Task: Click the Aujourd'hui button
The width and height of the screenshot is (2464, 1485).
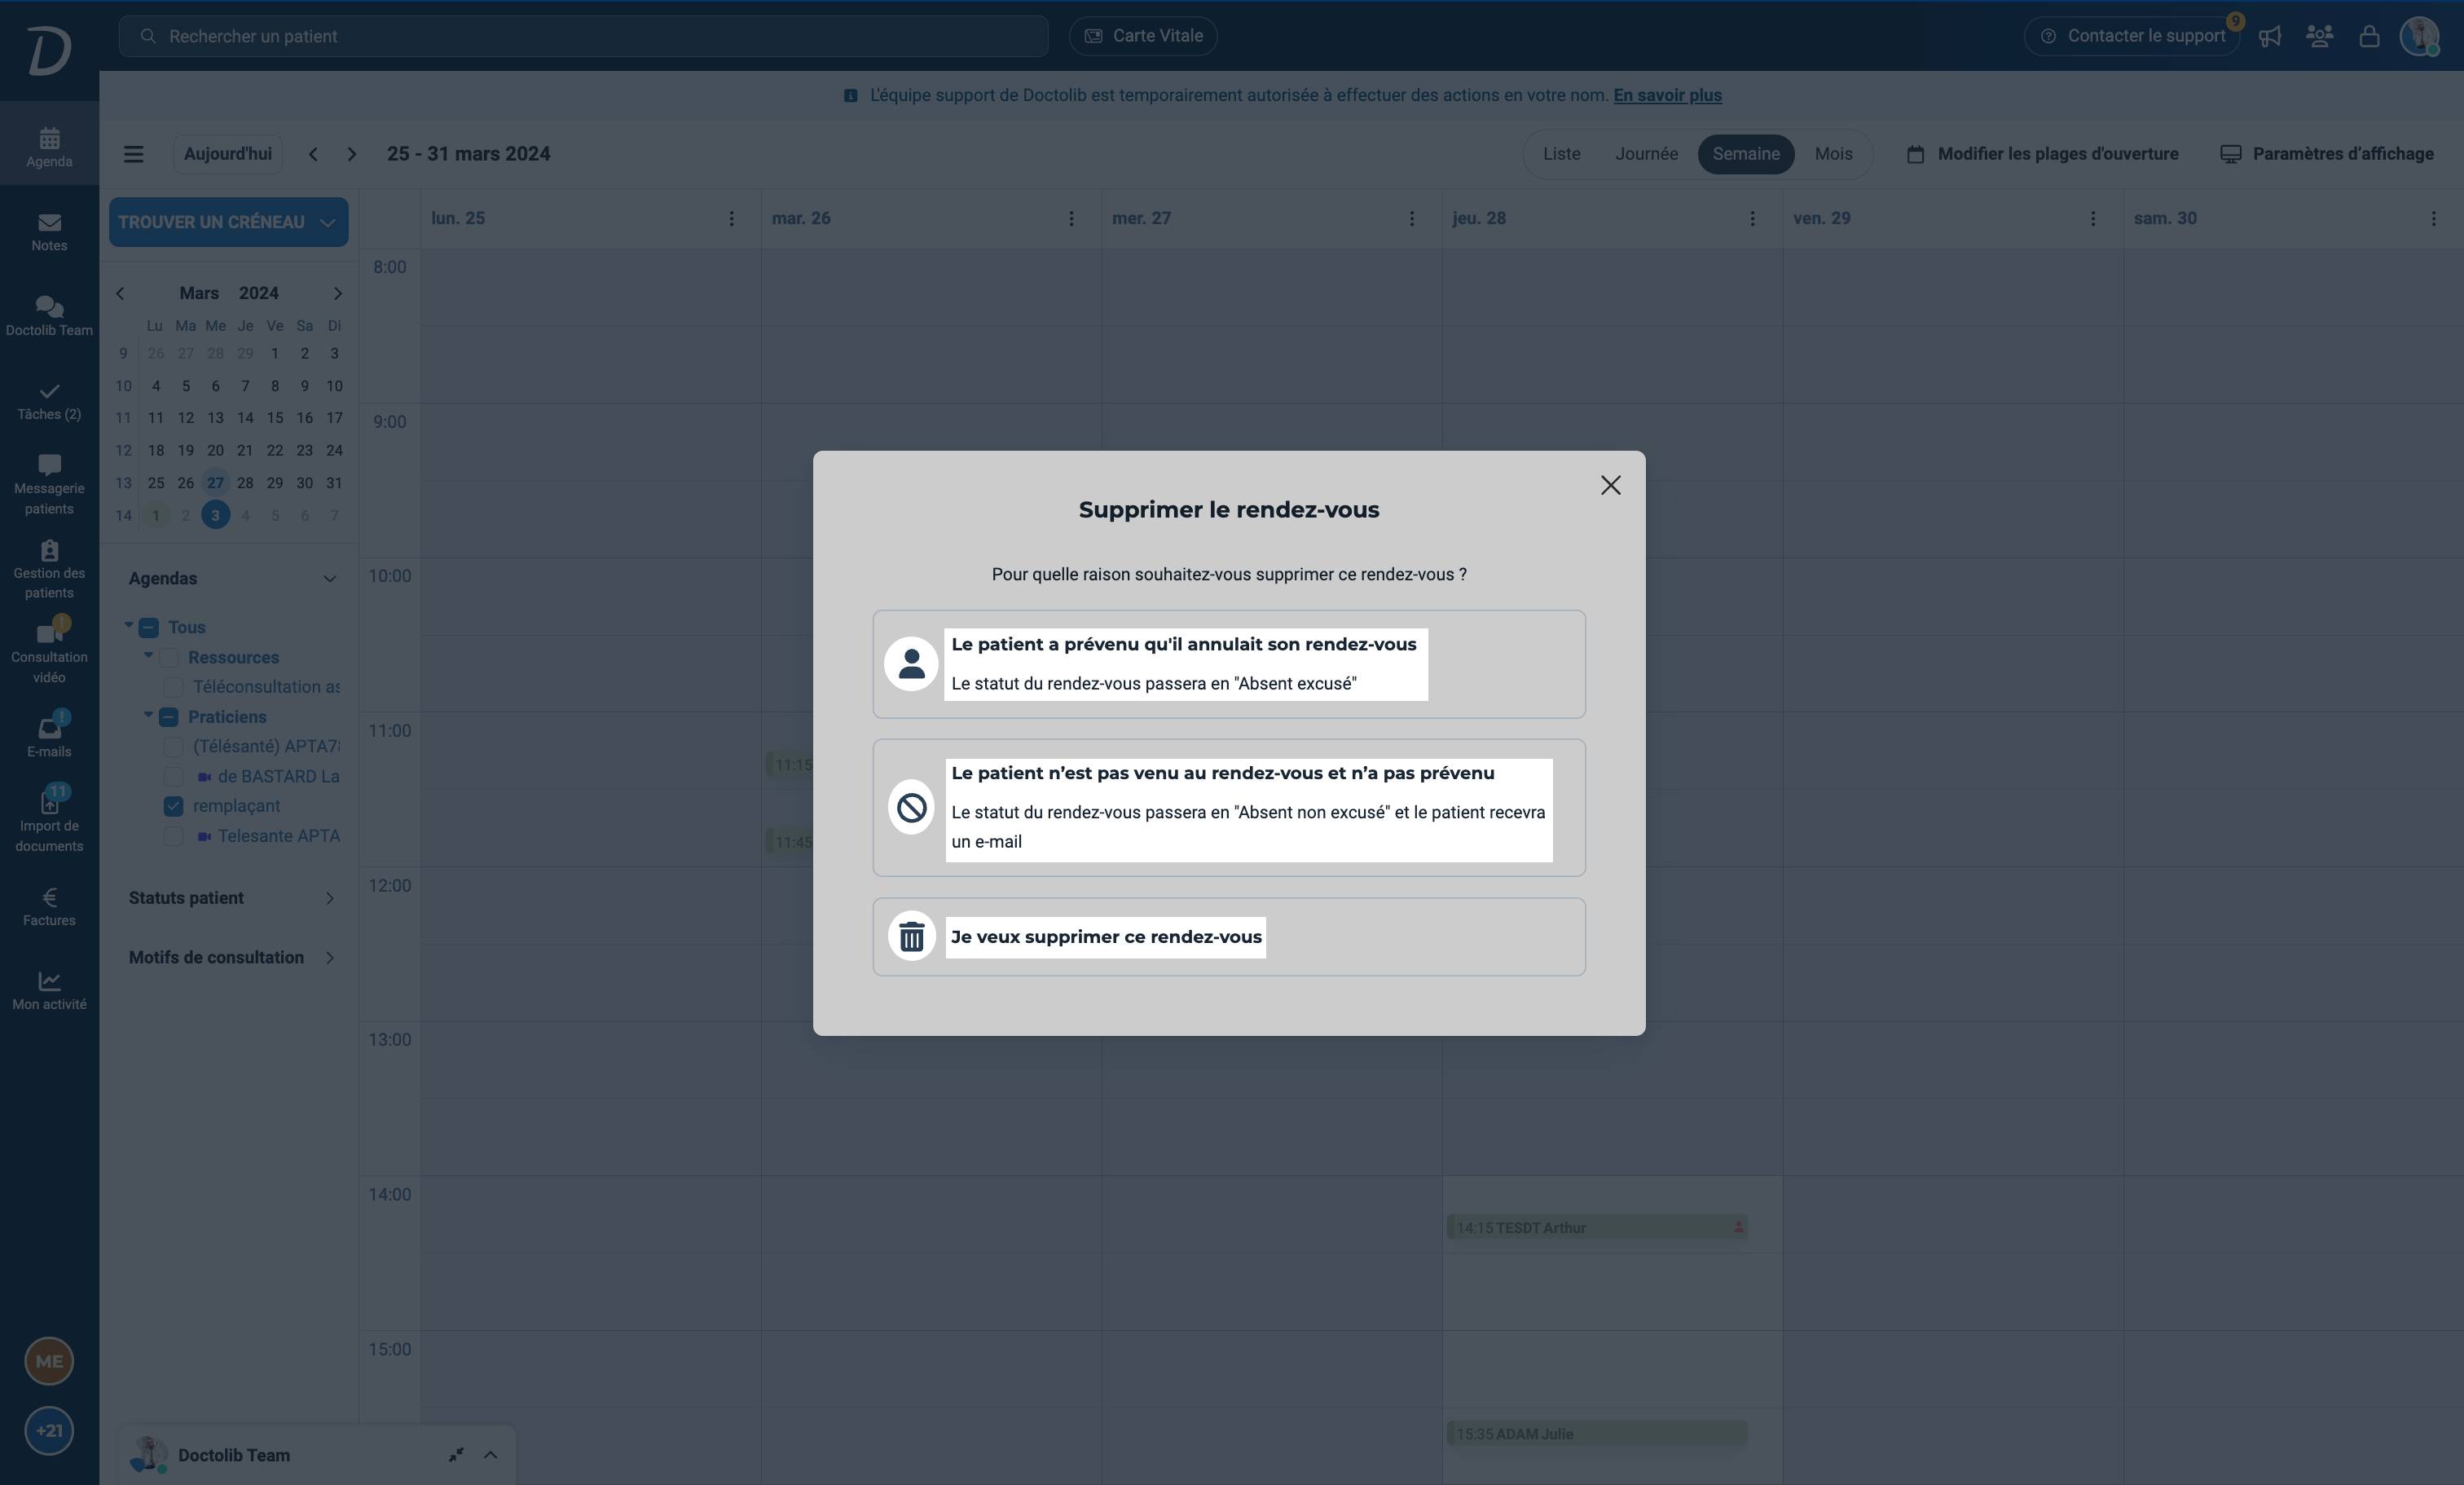Action: tap(228, 154)
